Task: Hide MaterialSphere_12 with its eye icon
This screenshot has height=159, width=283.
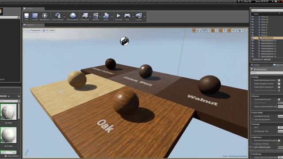Action: point(252,46)
